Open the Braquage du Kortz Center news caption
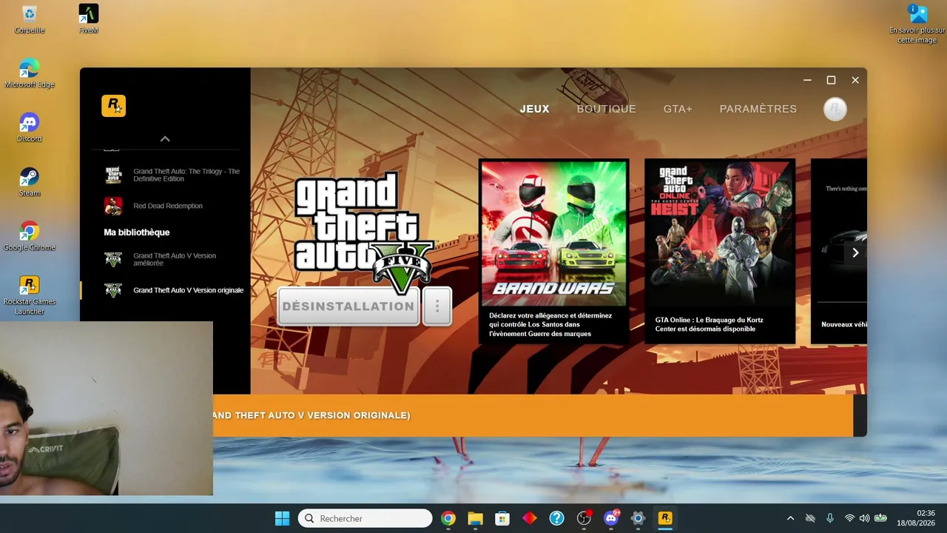The image size is (947, 533). point(709,324)
